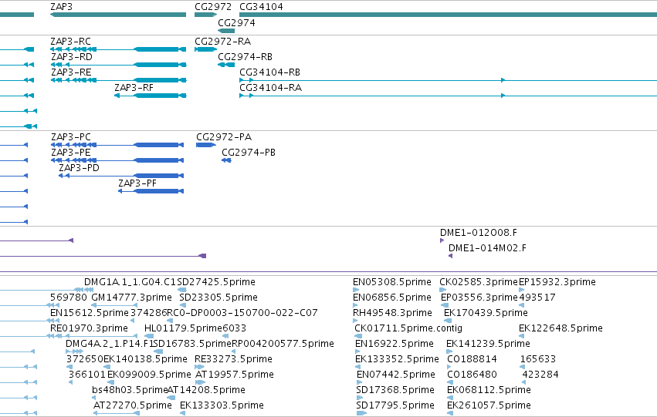Image resolution: width=657 pixels, height=417 pixels.
Task: Select transcript CG34104-RA
Action: coord(271,87)
